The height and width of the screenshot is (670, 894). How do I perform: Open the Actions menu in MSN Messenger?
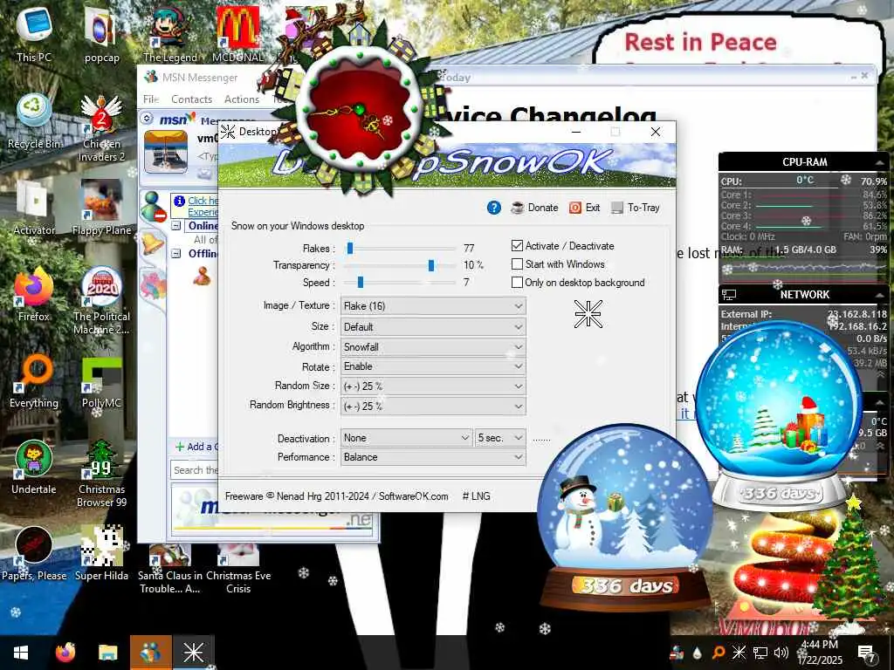(242, 99)
